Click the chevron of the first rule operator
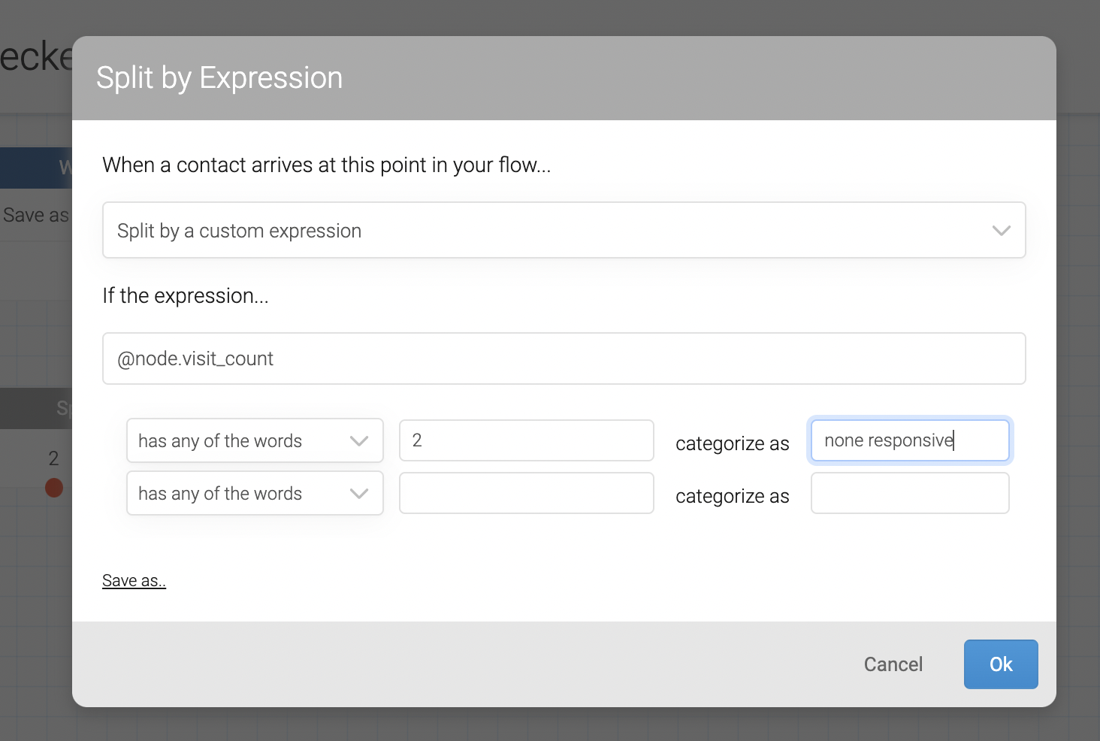This screenshot has height=741, width=1100. tap(359, 440)
